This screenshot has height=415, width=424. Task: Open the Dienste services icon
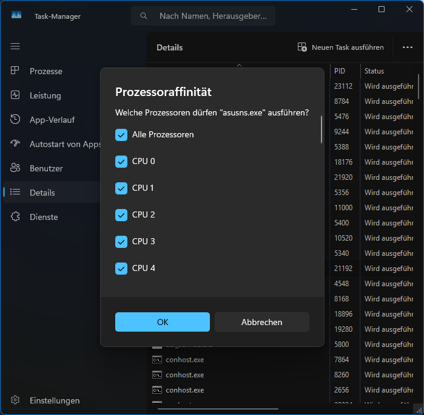pyautogui.click(x=15, y=217)
